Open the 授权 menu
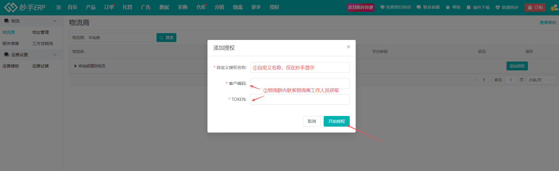Screen dimensions: 559x171 [274, 7]
